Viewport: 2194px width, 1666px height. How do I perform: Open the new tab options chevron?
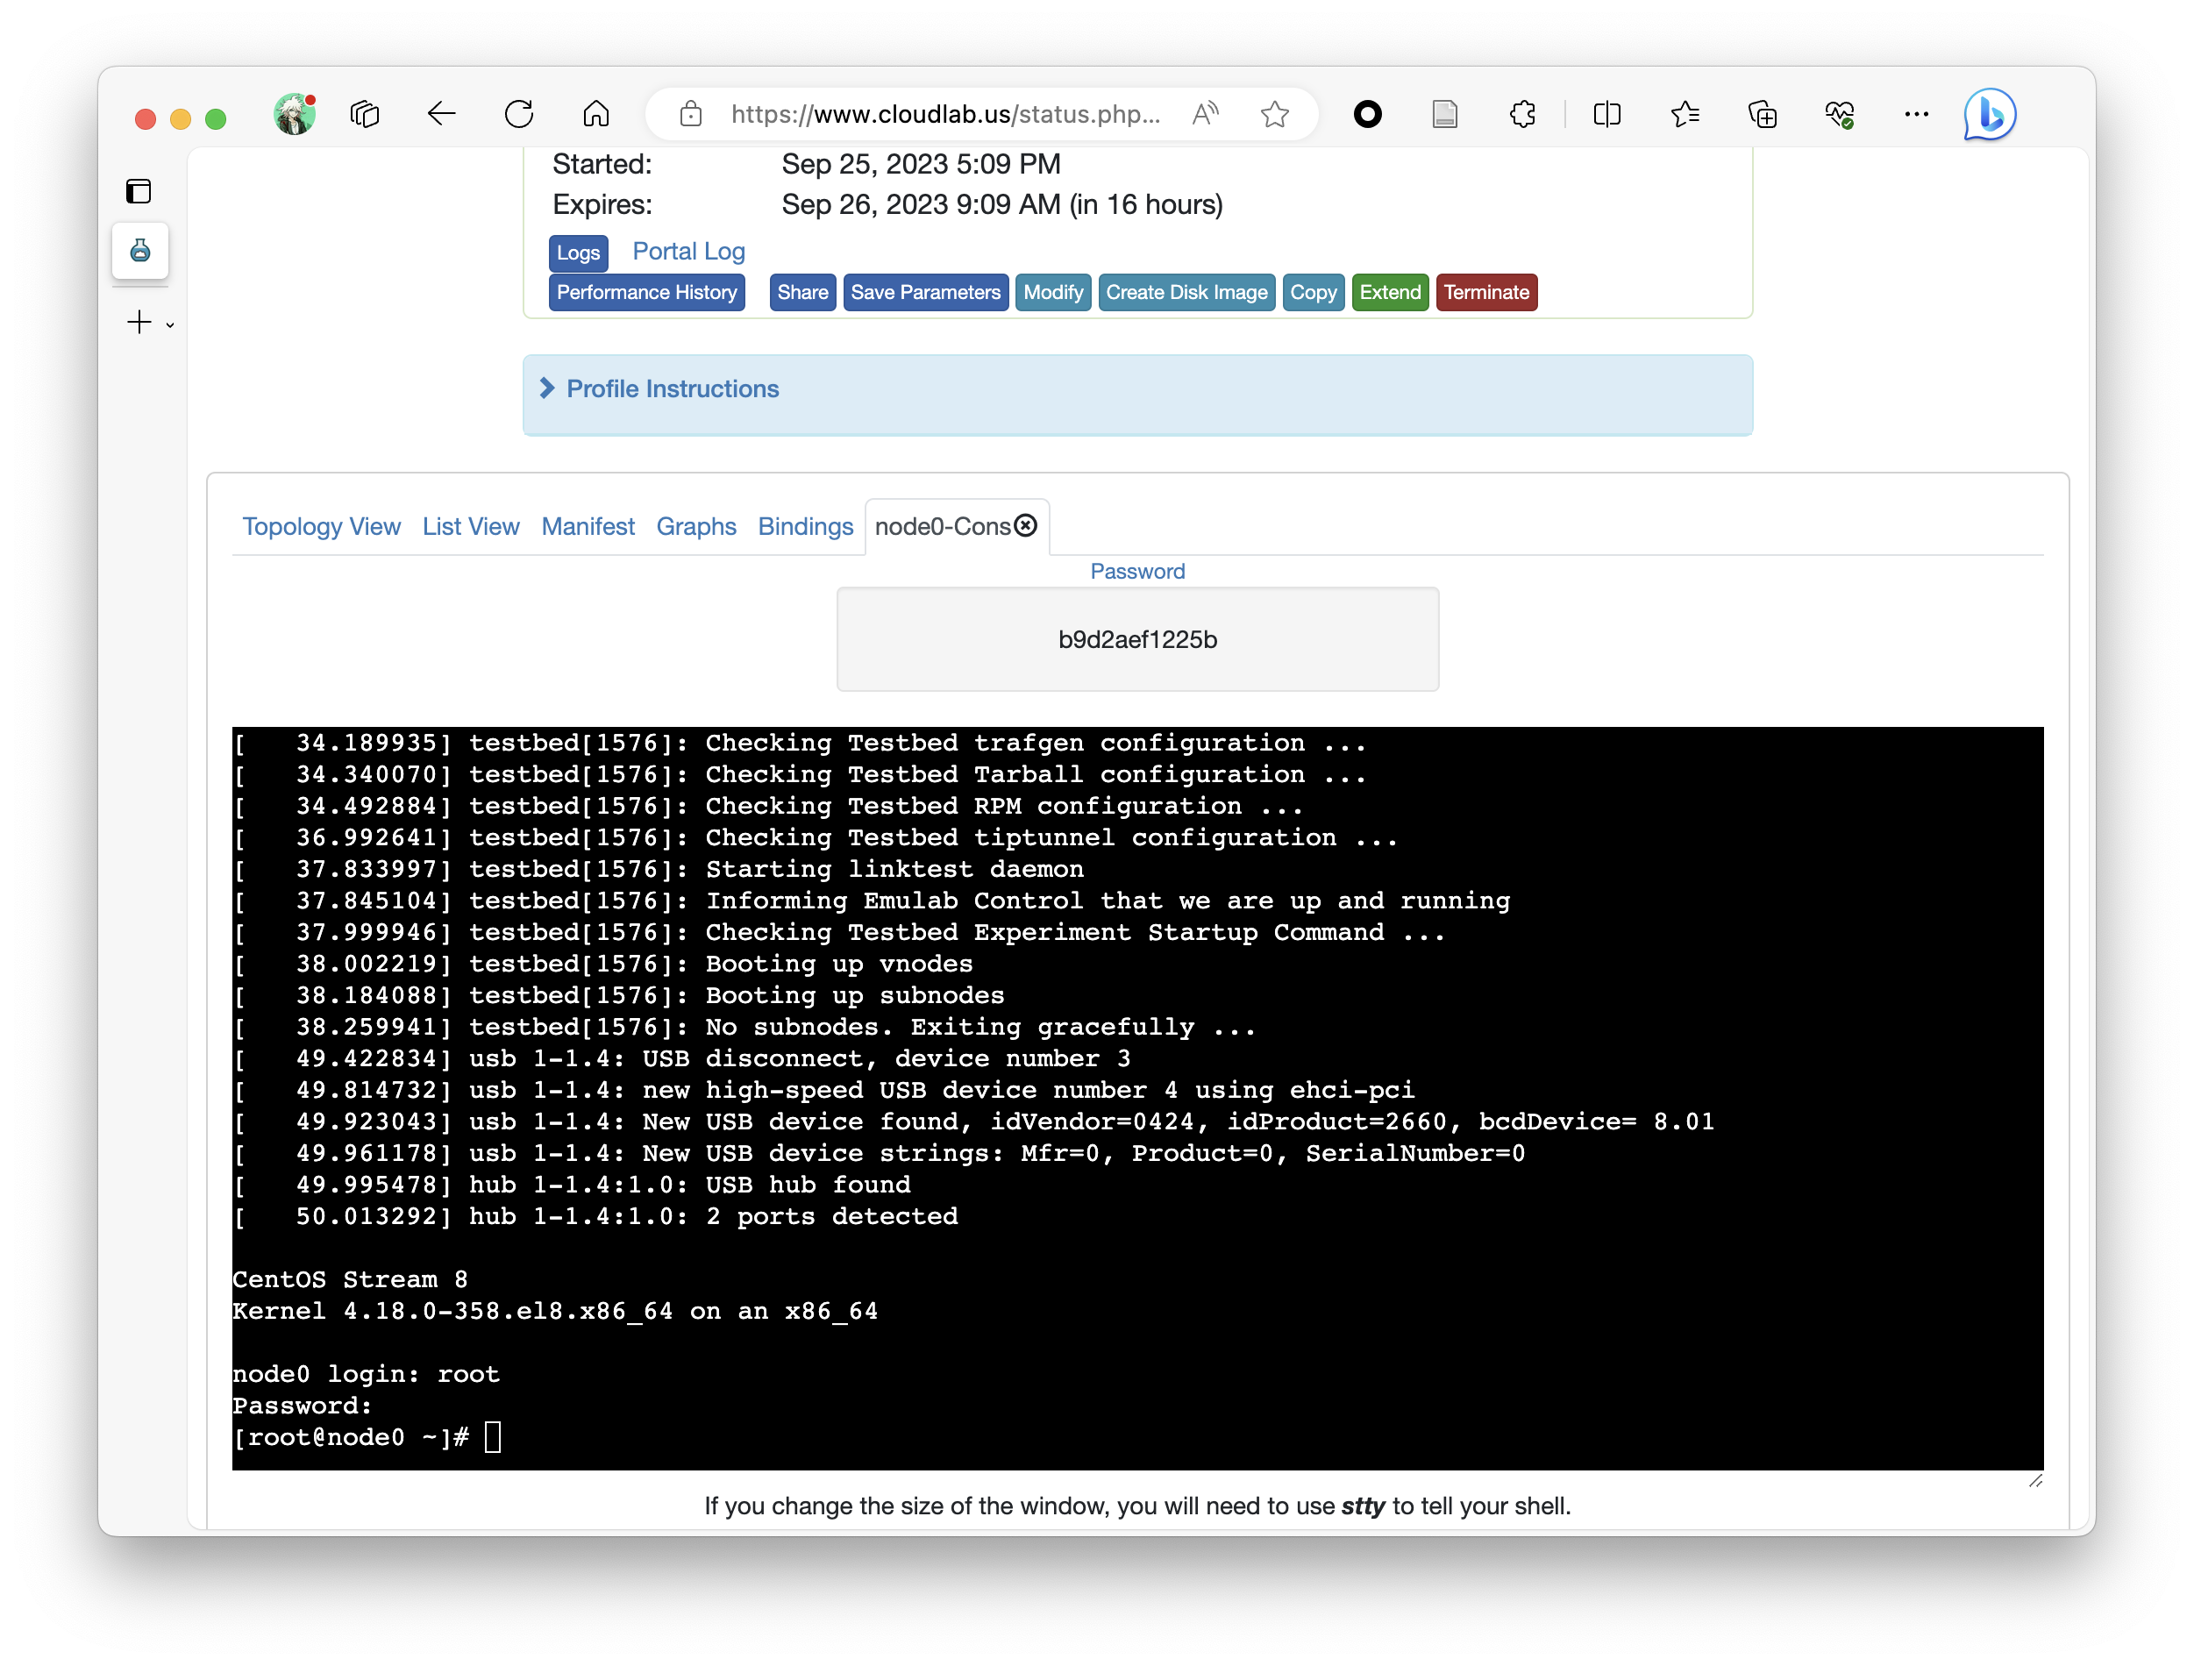tap(171, 324)
